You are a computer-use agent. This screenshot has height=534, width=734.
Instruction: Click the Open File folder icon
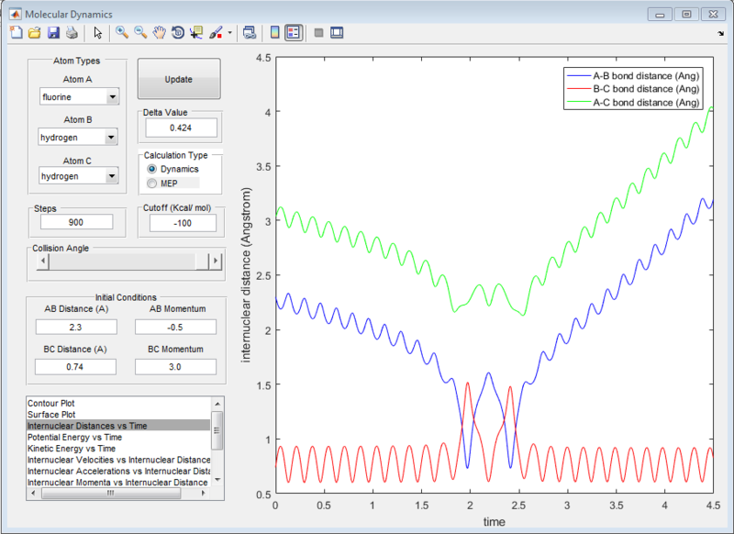pyautogui.click(x=34, y=33)
